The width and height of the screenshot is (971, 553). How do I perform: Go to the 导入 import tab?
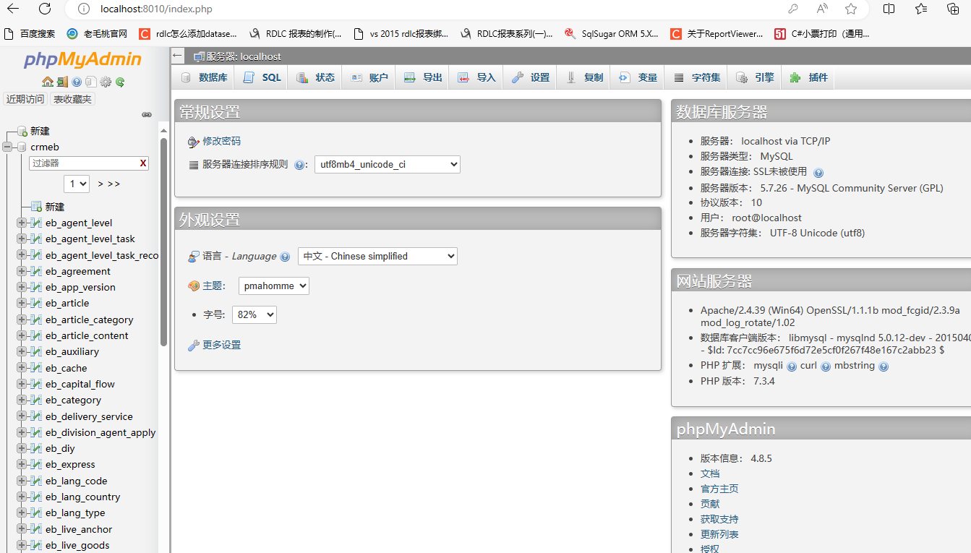476,77
